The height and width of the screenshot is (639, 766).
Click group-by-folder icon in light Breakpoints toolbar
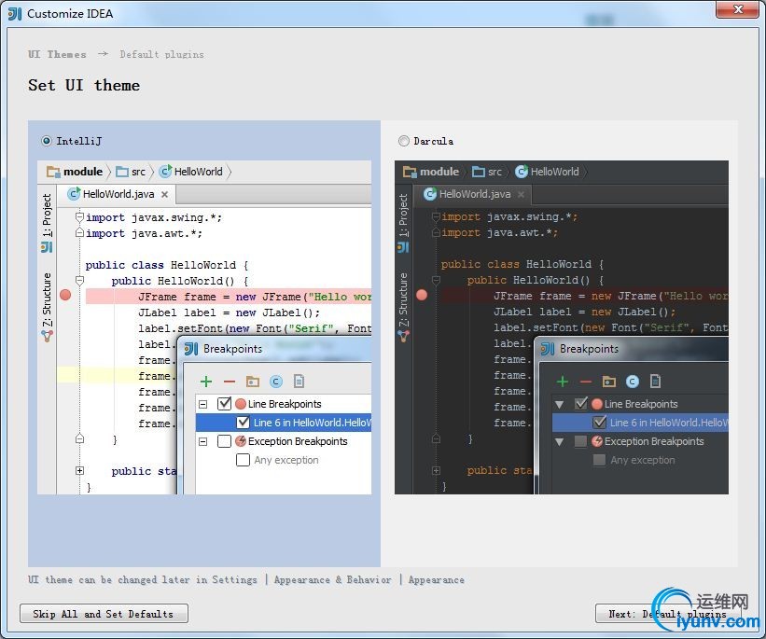point(253,381)
